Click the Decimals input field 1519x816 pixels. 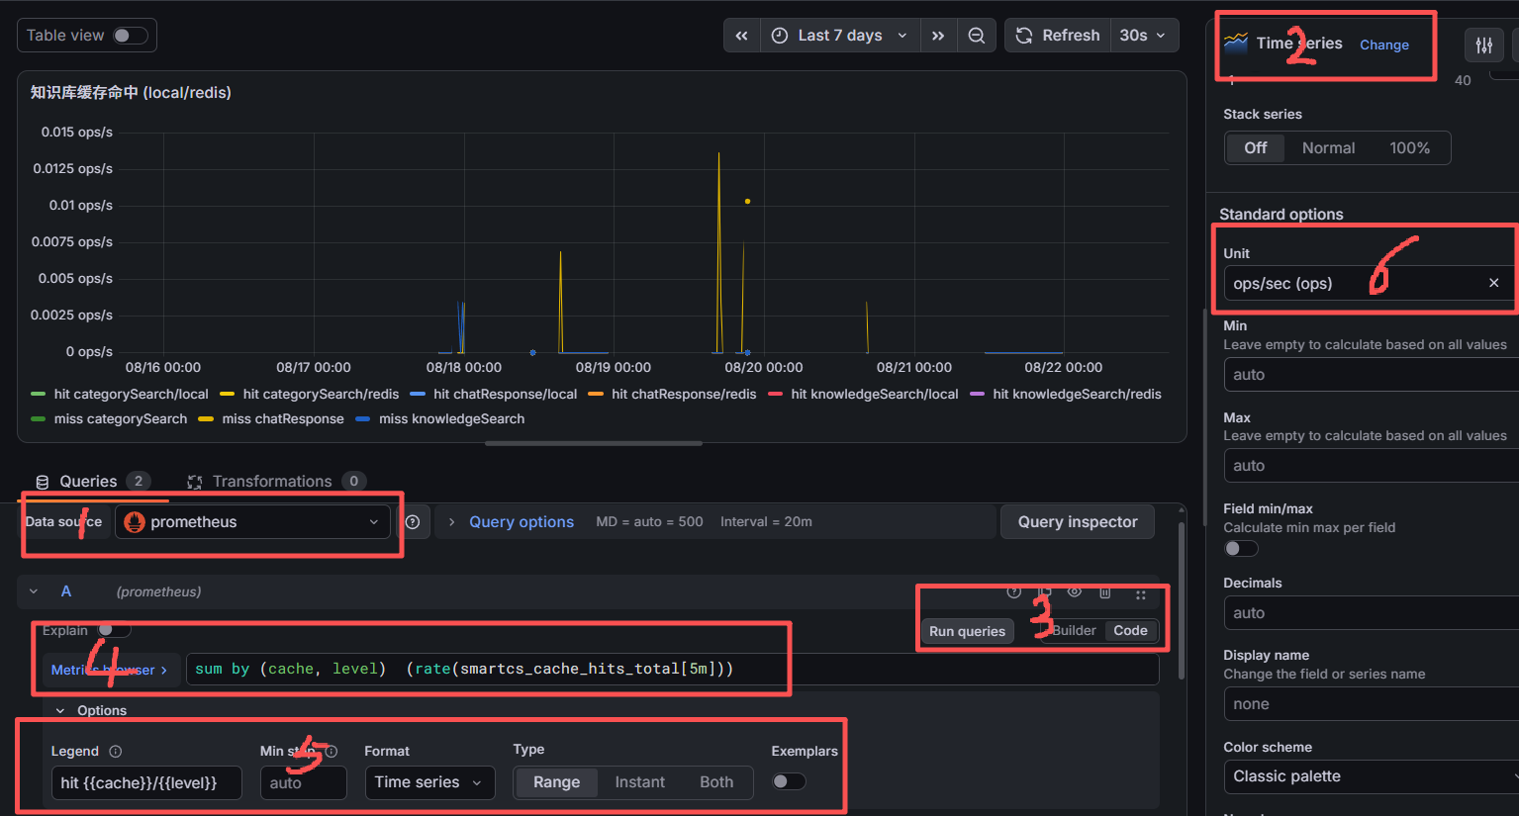(1371, 613)
